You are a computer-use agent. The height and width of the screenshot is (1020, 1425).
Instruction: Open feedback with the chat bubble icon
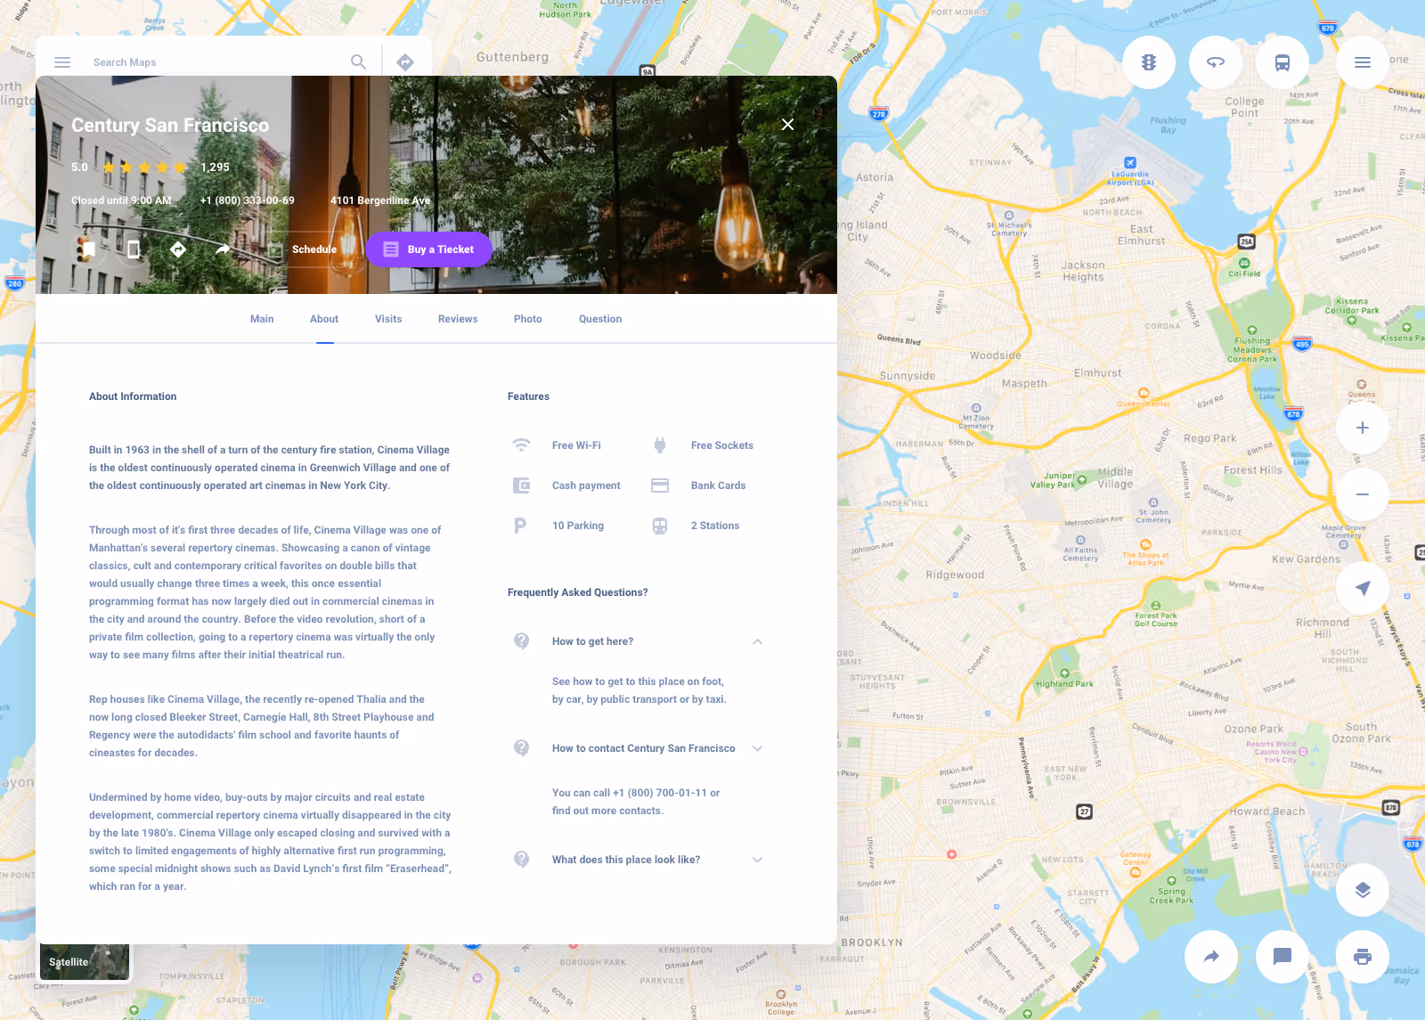(1282, 956)
